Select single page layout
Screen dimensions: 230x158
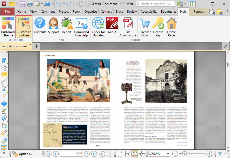tap(120, 154)
